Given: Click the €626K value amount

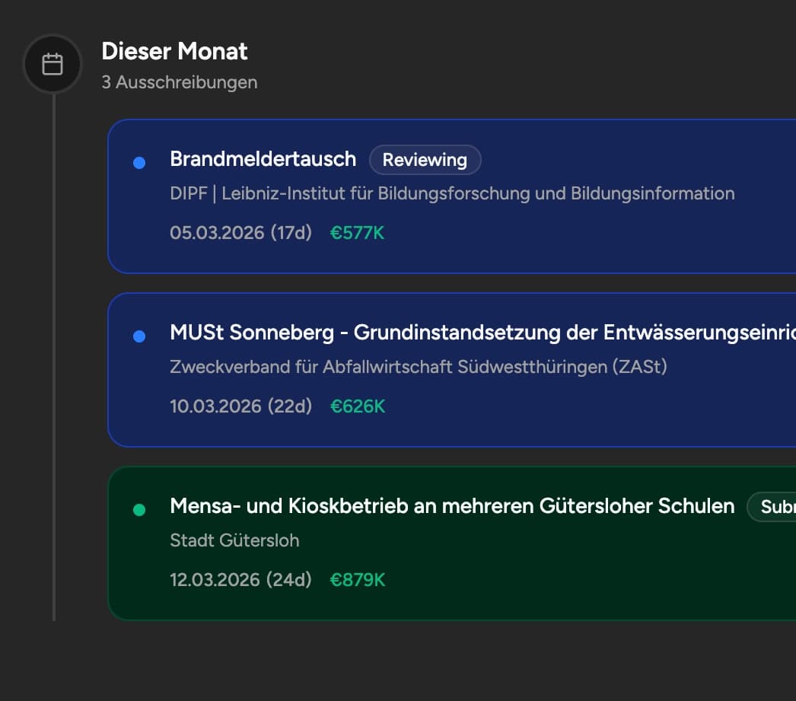Looking at the screenshot, I should 358,406.
